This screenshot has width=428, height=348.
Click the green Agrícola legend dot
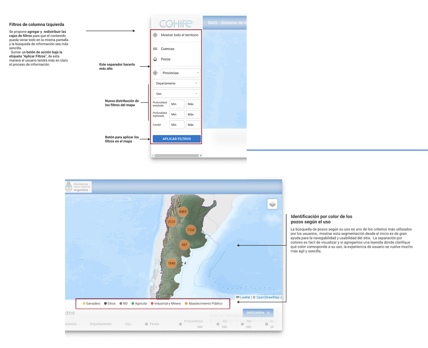pos(133,303)
